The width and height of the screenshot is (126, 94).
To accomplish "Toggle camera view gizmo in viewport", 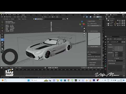I will point(84,33).
